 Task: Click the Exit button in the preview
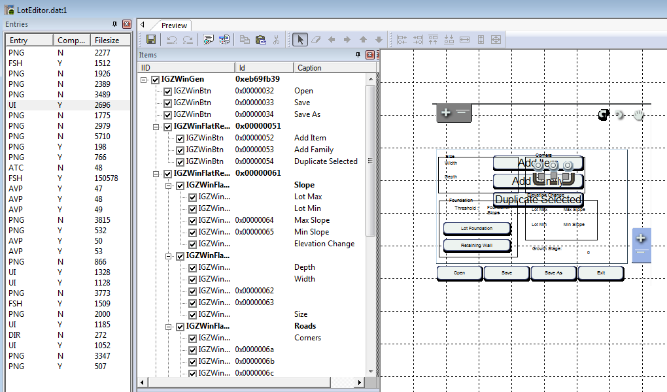tap(601, 273)
